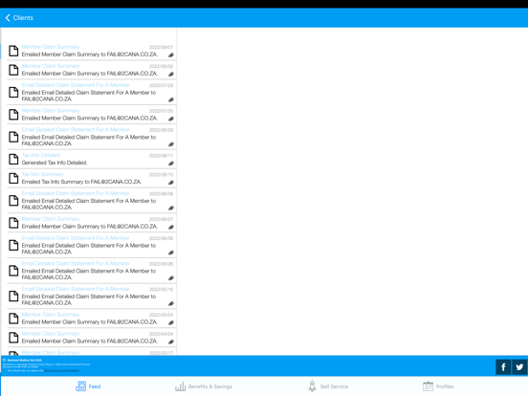The image size is (528, 396).
Task: Open the Facebook page icon
Action: (x=503, y=366)
